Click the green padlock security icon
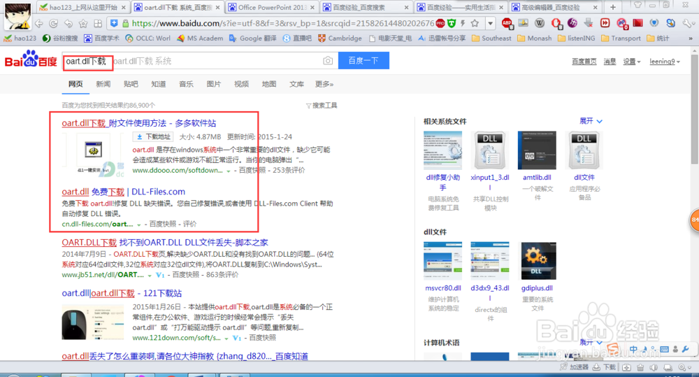Viewport: 699px width, 377px height. coord(125,24)
